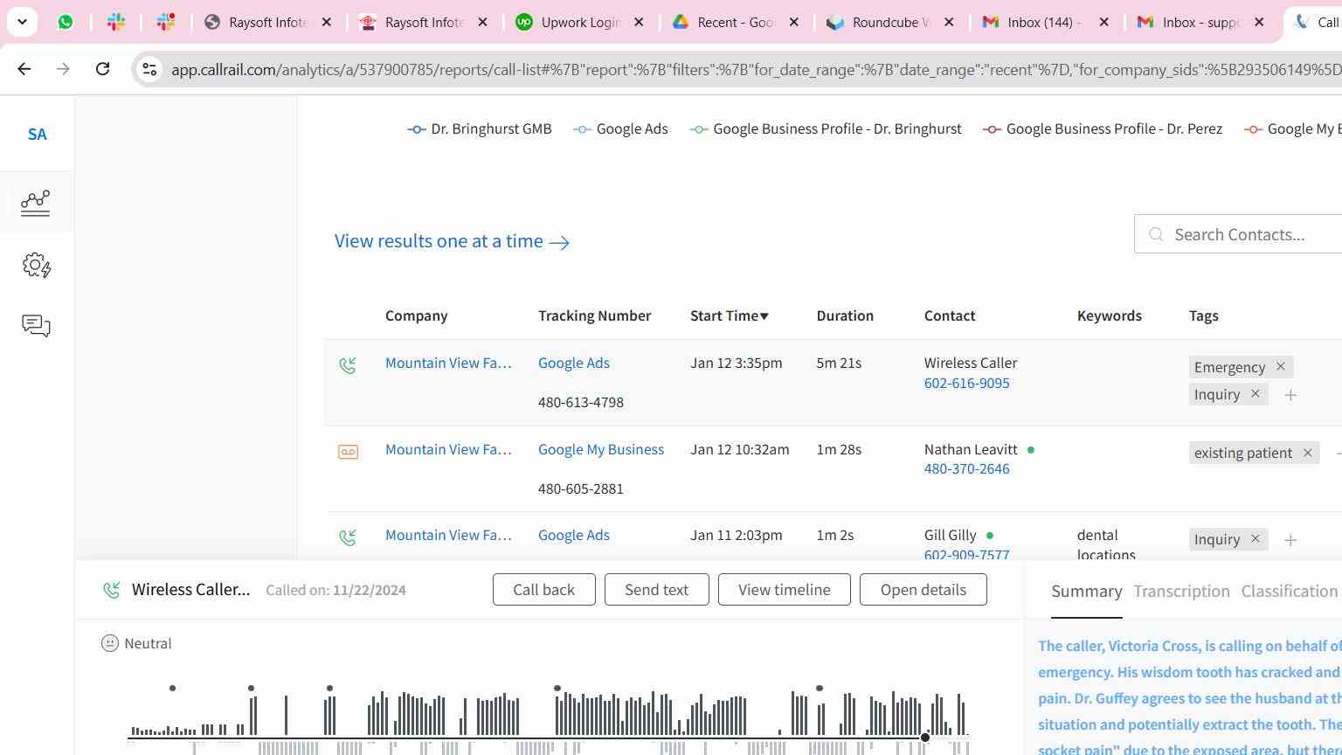This screenshot has width=1342, height=755.
Task: Click View results one at a time link
Action: 452,241
